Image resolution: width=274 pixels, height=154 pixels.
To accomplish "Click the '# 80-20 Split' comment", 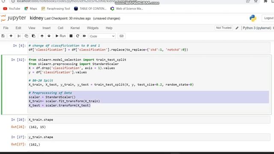I will 41,80.
